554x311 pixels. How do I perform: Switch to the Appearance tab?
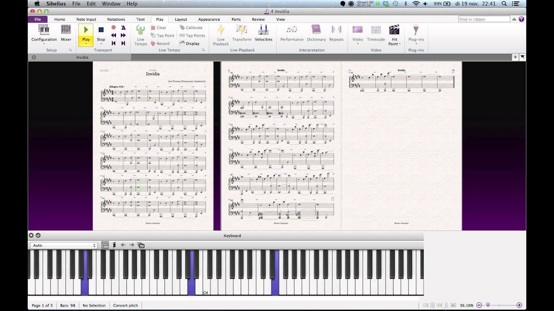point(209,19)
